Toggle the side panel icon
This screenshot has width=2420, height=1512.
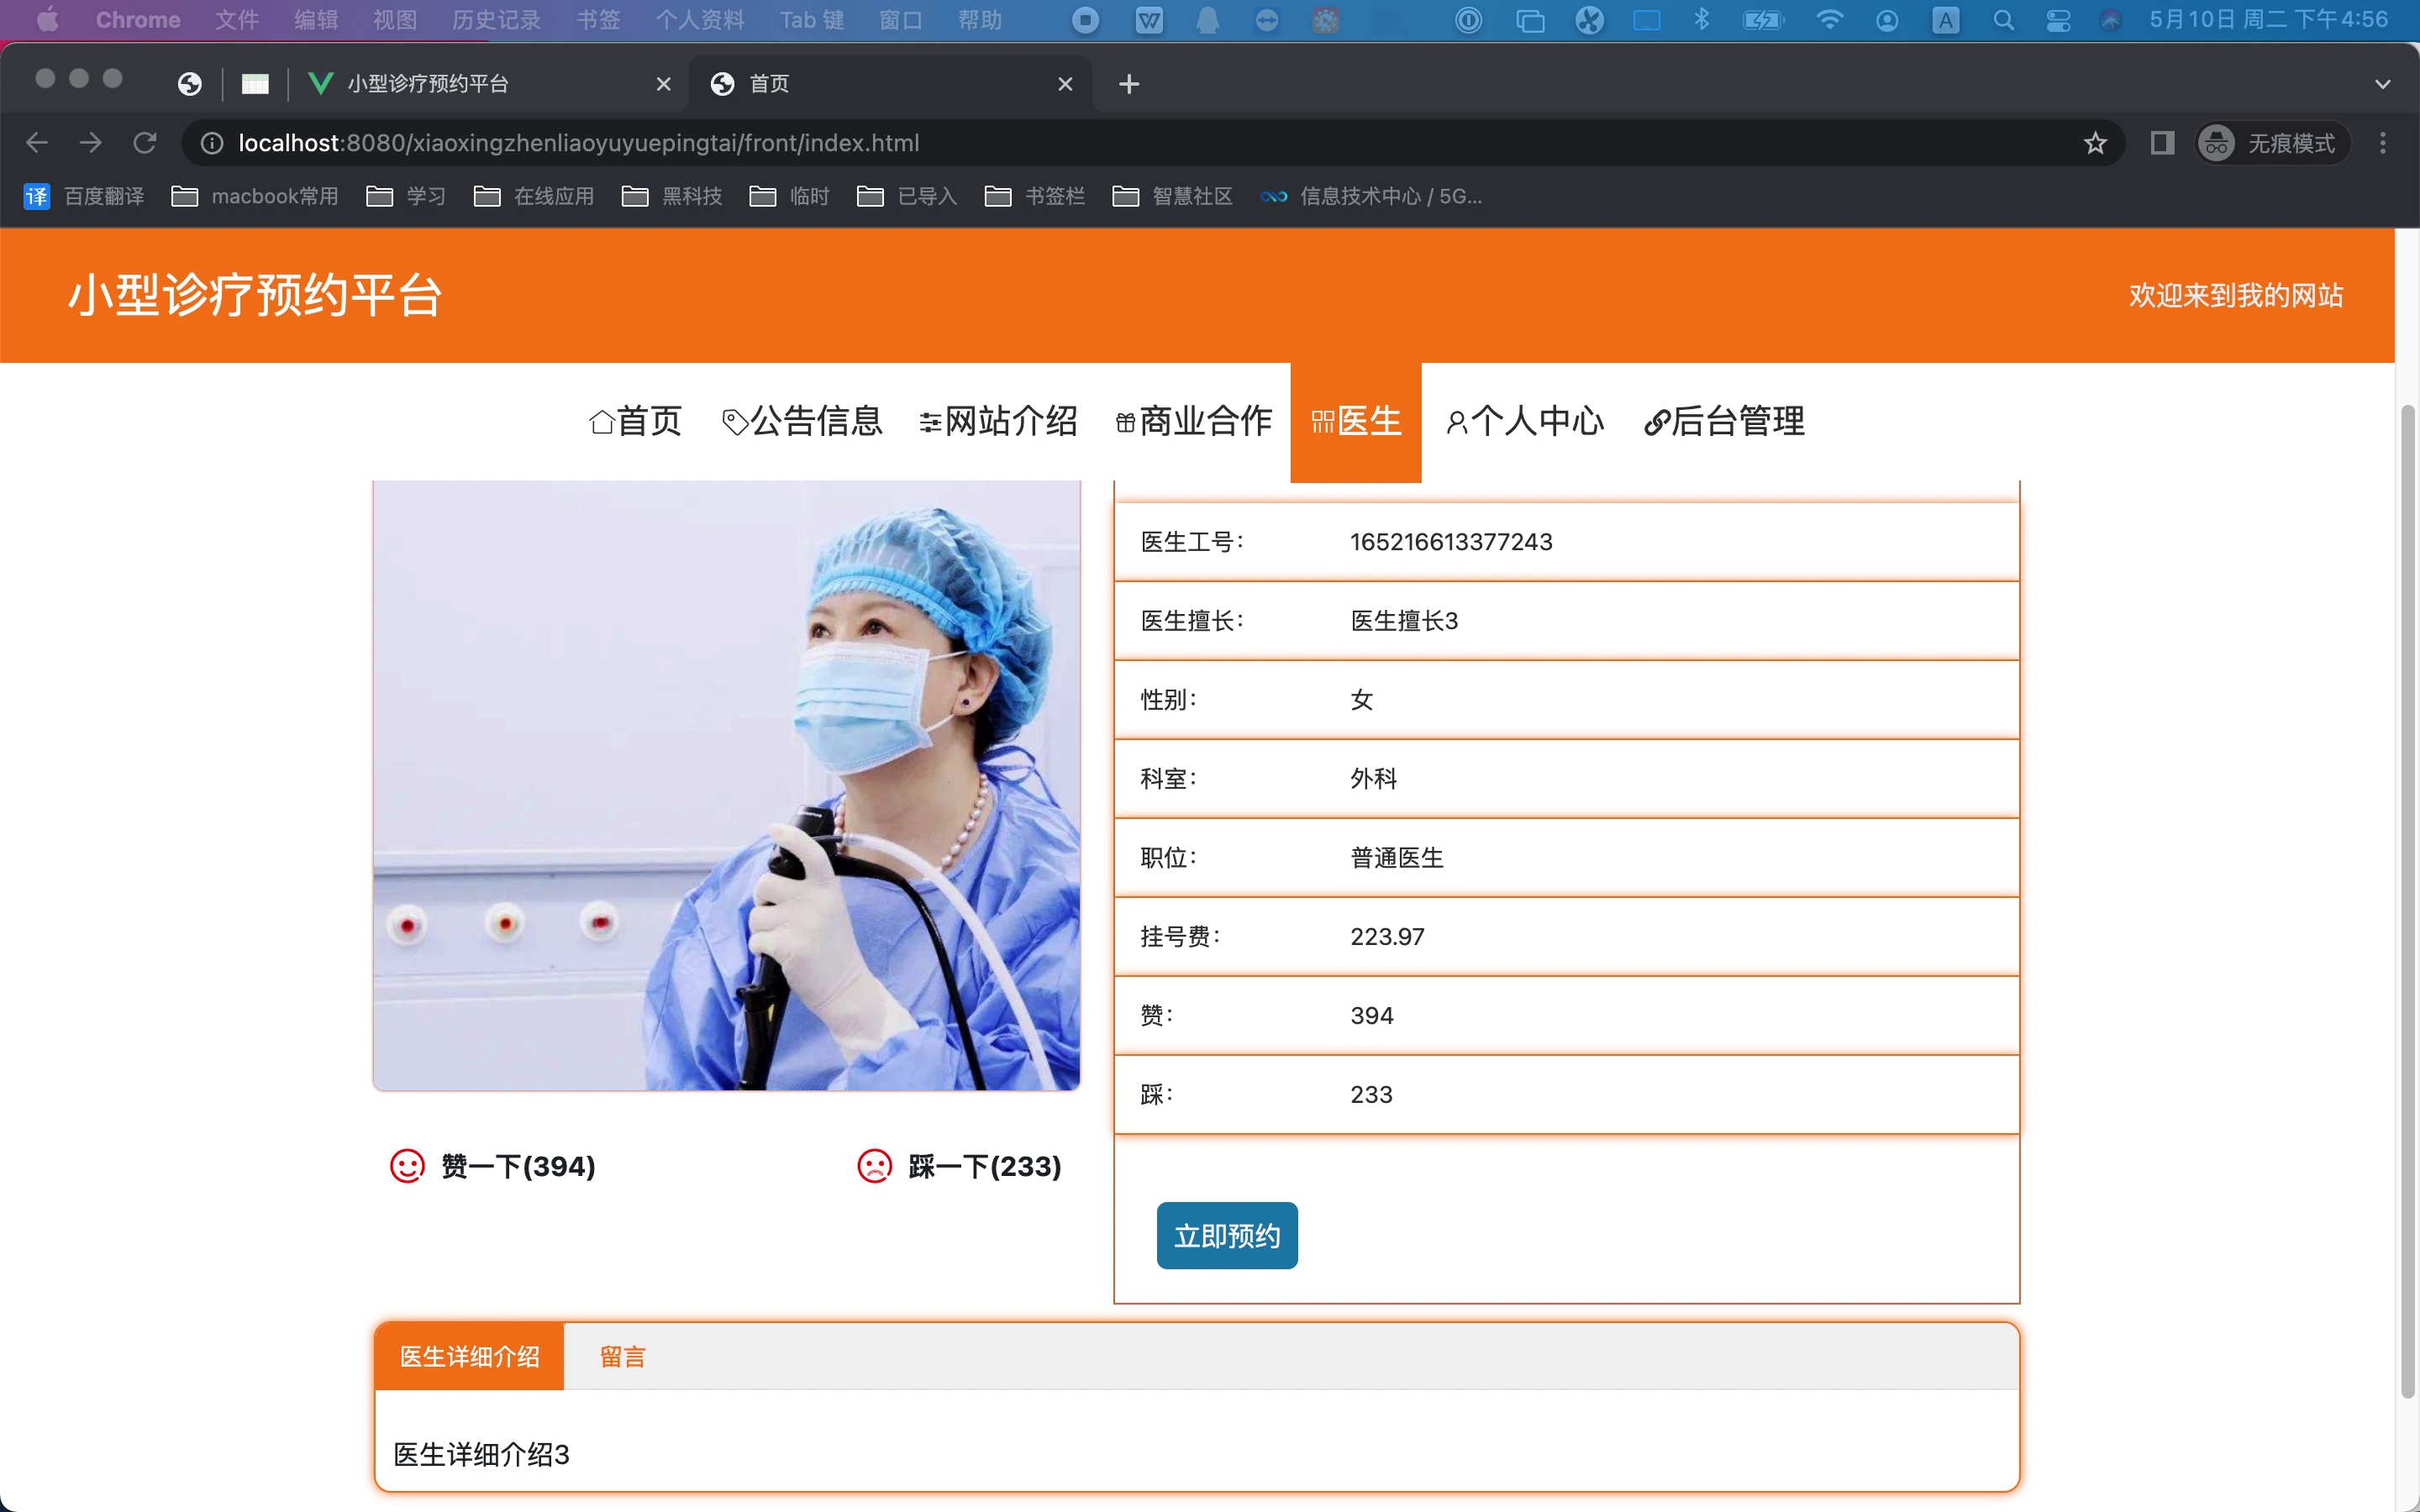[x=2162, y=143]
